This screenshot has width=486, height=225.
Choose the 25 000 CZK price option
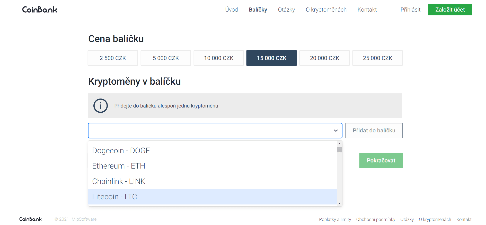tap(377, 58)
